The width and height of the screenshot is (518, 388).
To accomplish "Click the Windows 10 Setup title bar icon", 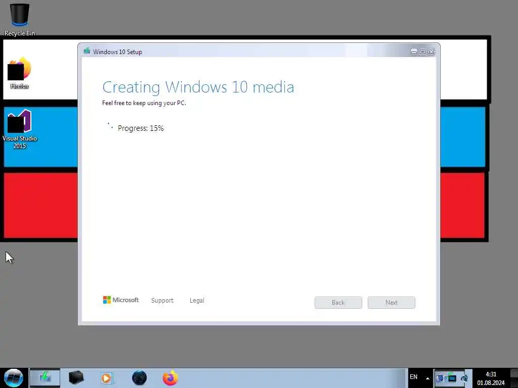I will coord(87,51).
